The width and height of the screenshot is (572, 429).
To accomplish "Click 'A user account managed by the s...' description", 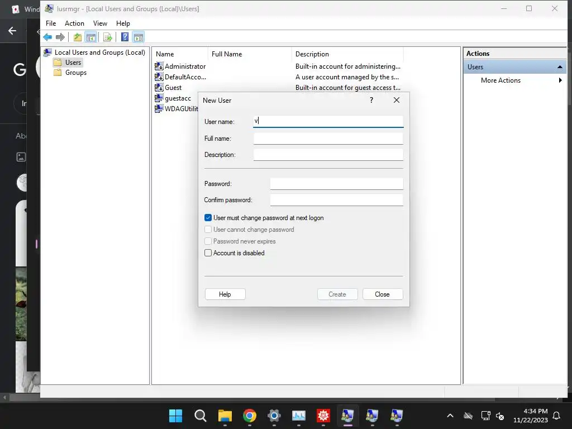I will point(347,77).
